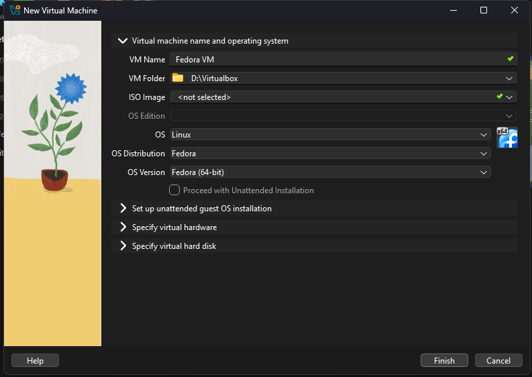This screenshot has width=532, height=377.
Task: Click green checkmark in VM Name field
Action: point(511,59)
